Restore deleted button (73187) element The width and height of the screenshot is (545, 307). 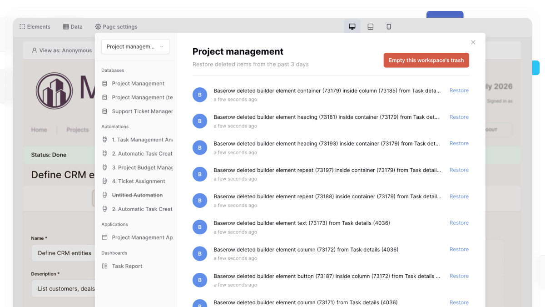click(x=459, y=276)
